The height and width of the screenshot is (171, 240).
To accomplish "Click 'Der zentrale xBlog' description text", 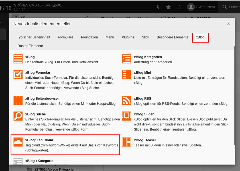I will coord(62,62).
